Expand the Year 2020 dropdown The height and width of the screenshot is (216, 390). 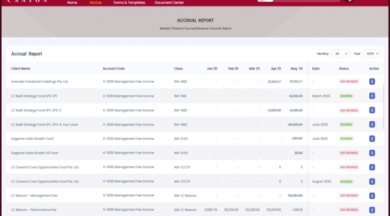point(372,53)
